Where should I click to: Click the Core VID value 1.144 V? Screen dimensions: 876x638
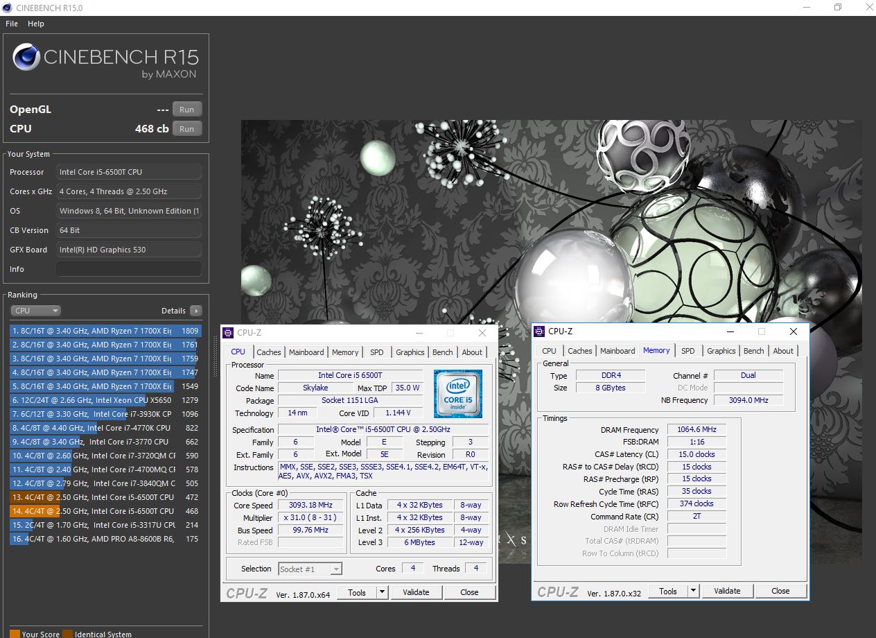398,413
